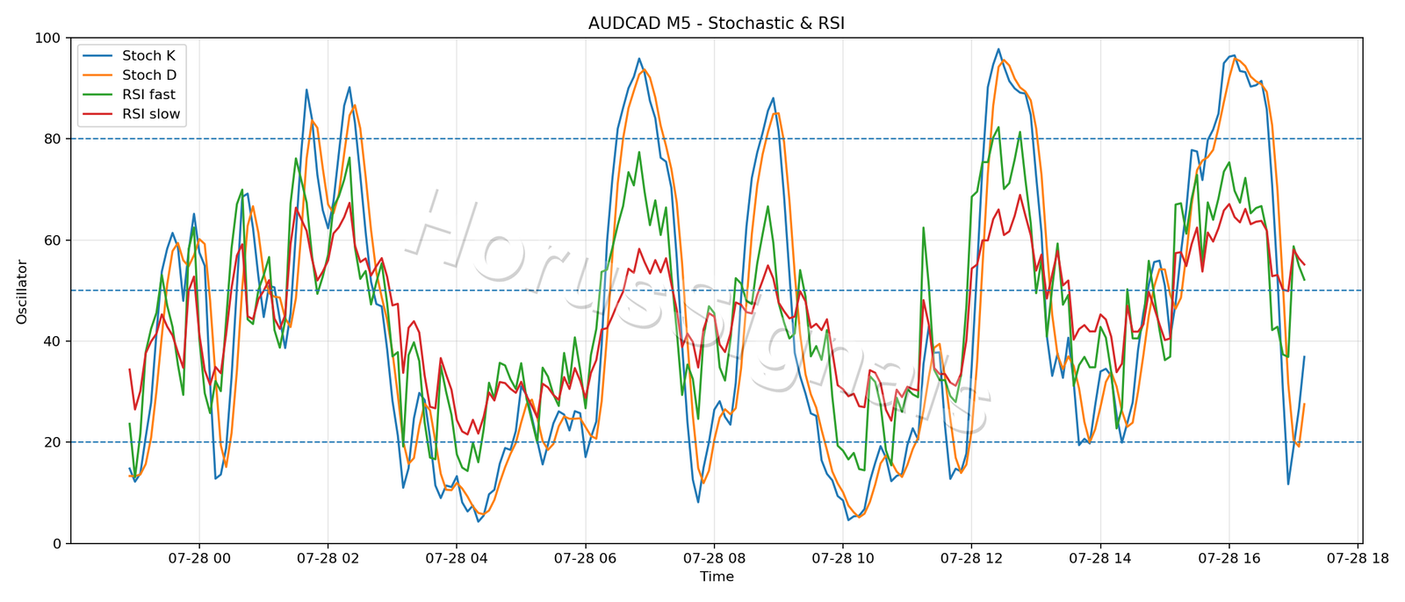1405x602 pixels.
Task: Click the y-axis tick label 100
Action: click(x=47, y=39)
